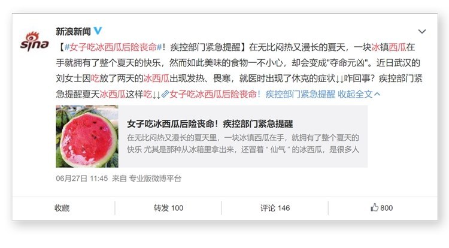Open source 专业版微博平台 link

click(155, 179)
